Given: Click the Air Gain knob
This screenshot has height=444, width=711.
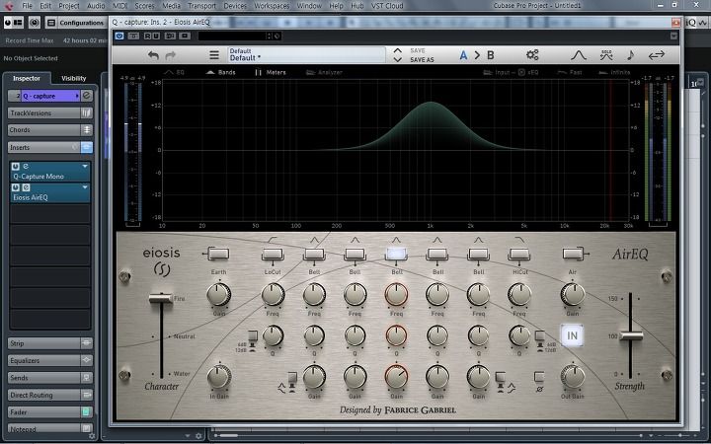Looking at the screenshot, I should click(572, 294).
